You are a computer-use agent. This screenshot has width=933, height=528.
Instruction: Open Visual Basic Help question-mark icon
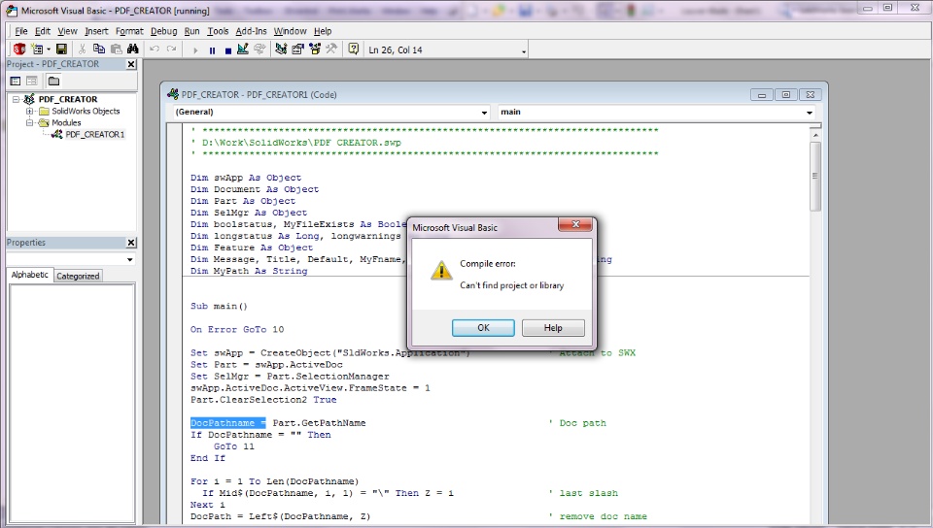pyautogui.click(x=354, y=49)
